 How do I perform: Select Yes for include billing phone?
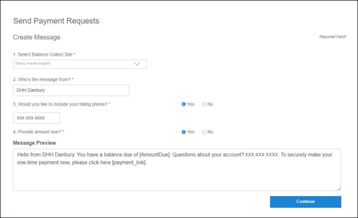tap(184, 104)
